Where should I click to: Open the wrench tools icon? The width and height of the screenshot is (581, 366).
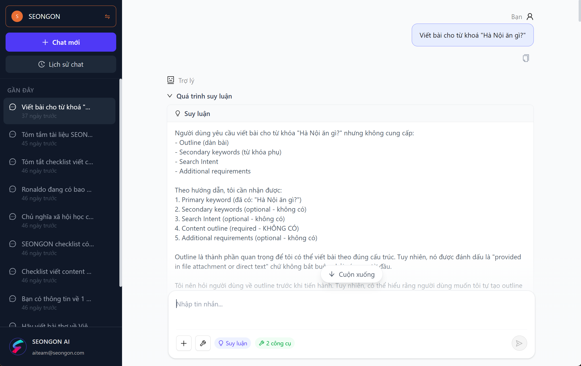203,343
